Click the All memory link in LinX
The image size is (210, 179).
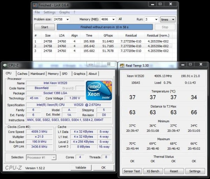click(120, 19)
